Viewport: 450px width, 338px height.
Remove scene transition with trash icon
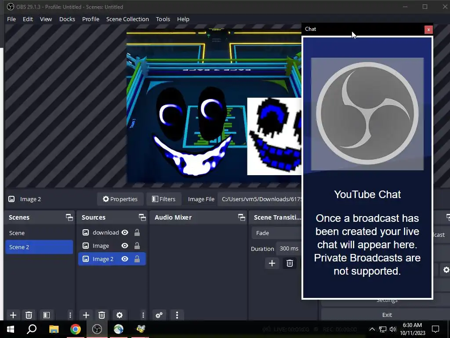[290, 263]
